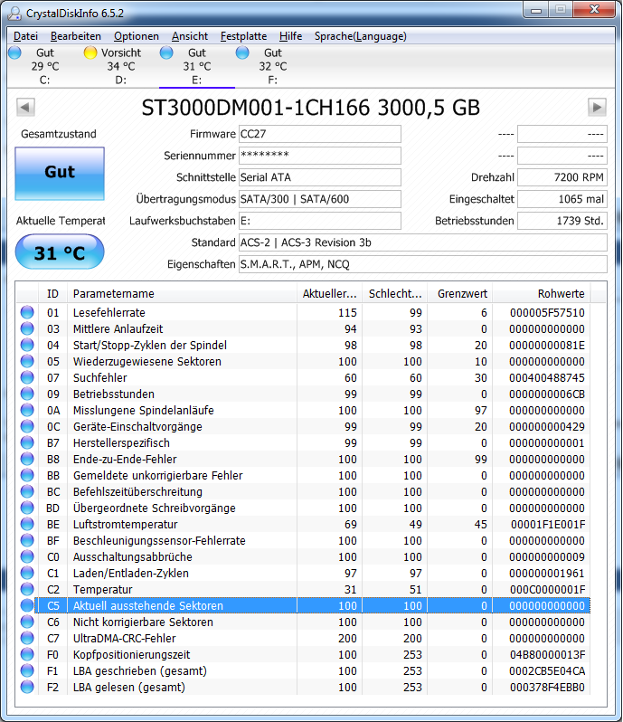The image size is (623, 722).
Task: Go to next disk with right arrow
Action: pos(597,108)
